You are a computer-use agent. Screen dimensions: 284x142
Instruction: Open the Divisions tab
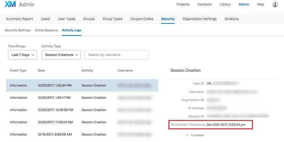pos(232,19)
